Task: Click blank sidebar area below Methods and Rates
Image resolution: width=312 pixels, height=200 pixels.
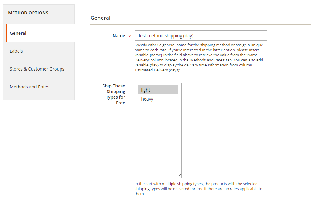Action: point(39,98)
